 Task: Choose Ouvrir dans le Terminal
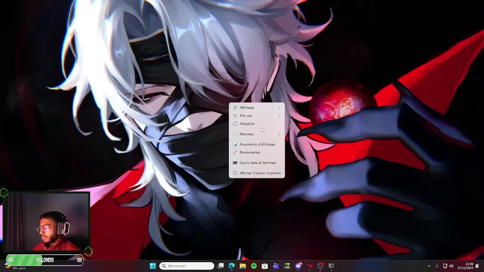257,163
